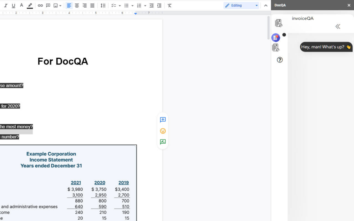Open the Editing mode dropdown
Screen dimensions: 354x221
click(x=241, y=5)
